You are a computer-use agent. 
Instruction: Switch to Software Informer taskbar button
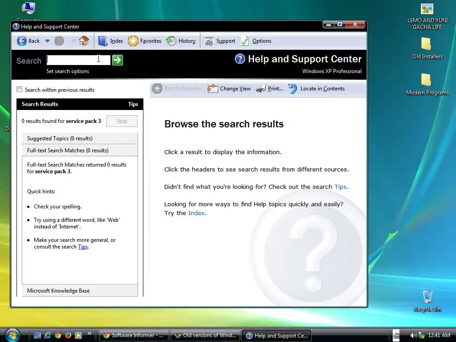(x=134, y=335)
